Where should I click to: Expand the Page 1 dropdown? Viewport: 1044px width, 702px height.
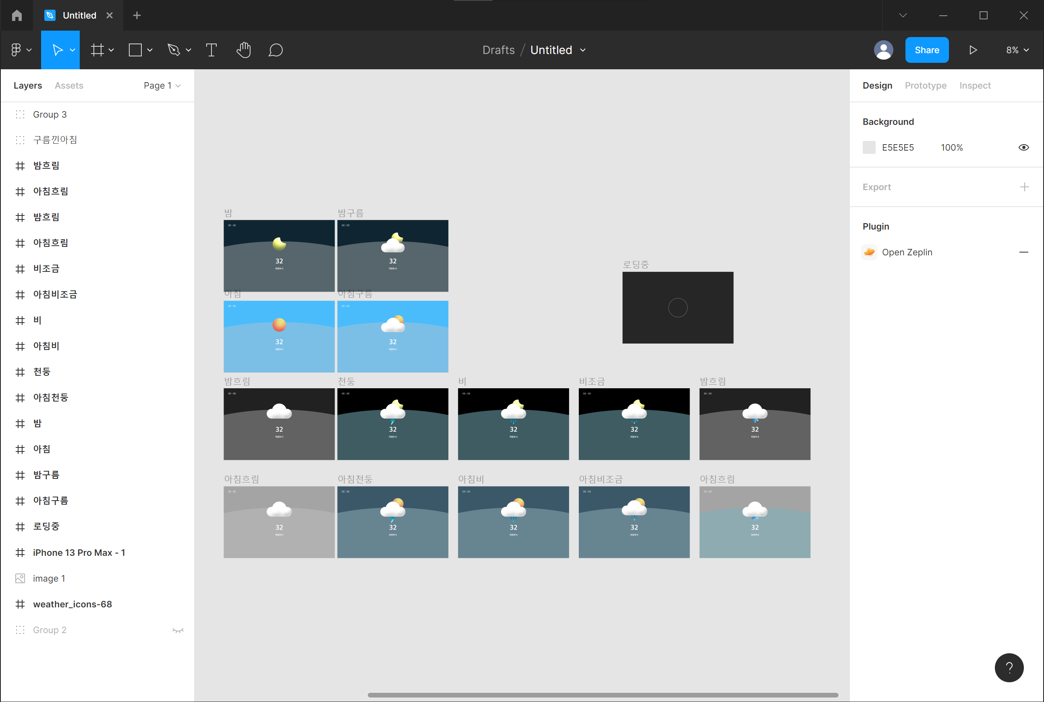(162, 85)
